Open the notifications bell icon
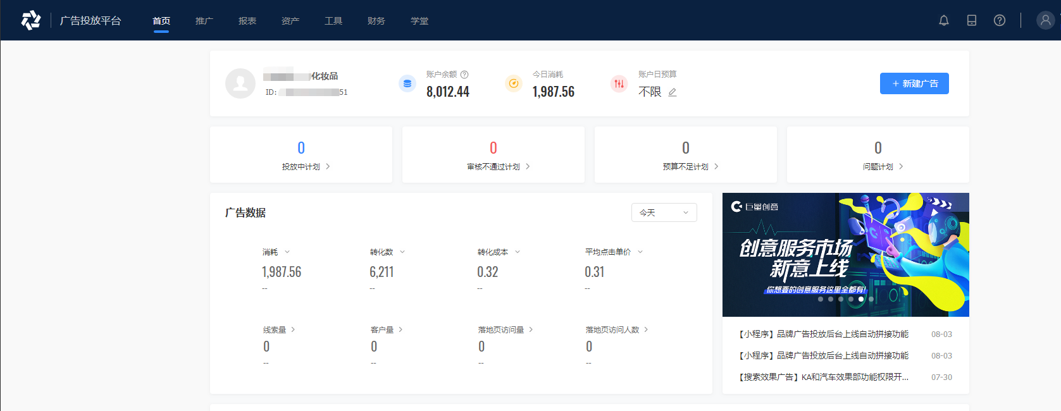The width and height of the screenshot is (1061, 411). [944, 20]
